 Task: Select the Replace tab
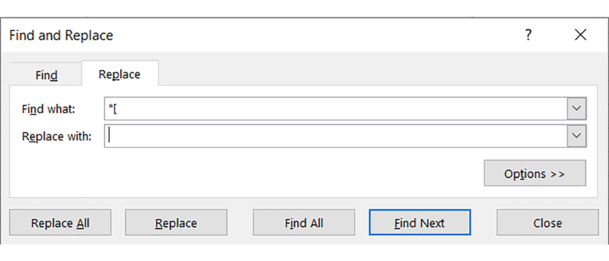point(120,74)
